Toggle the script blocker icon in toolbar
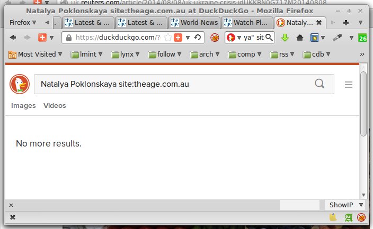 215,38
